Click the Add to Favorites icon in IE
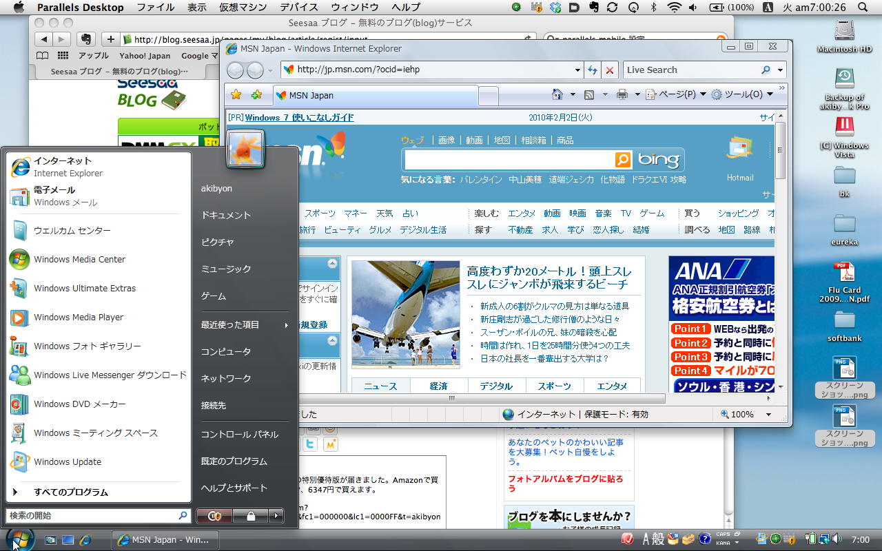 click(x=256, y=94)
